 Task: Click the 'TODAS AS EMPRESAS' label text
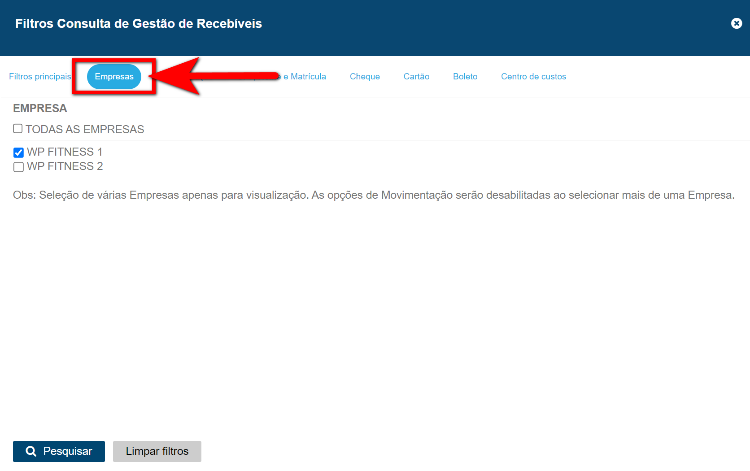coord(85,130)
